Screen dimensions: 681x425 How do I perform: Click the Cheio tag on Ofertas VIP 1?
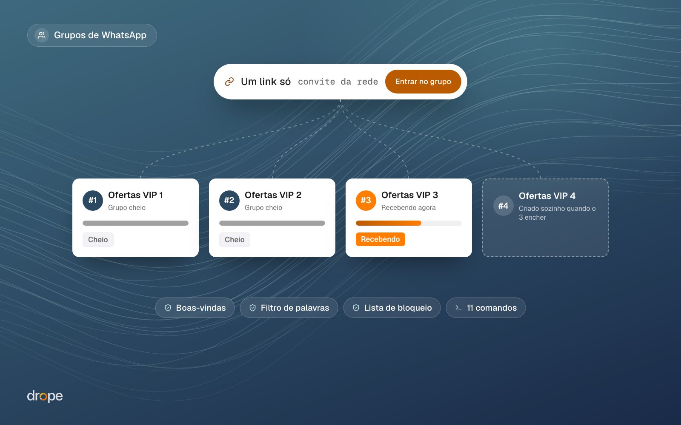coord(98,240)
